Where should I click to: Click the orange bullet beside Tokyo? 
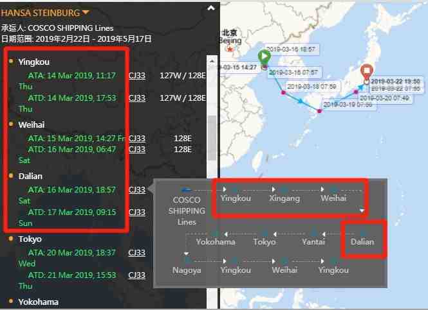click(x=12, y=239)
